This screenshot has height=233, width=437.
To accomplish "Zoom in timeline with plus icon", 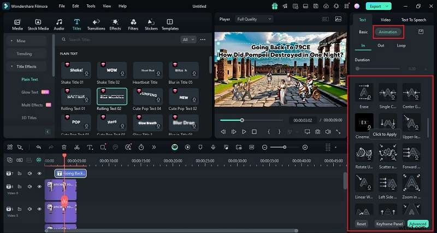I will tap(305, 147).
